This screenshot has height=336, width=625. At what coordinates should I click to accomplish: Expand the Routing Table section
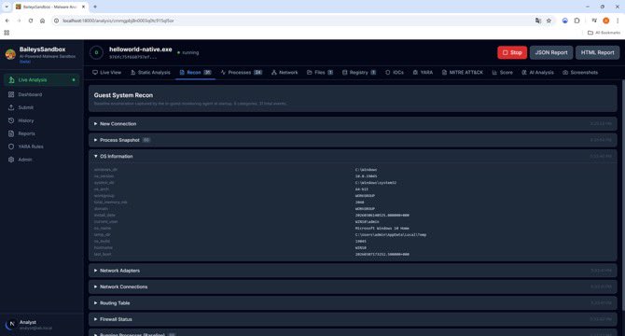click(x=353, y=303)
